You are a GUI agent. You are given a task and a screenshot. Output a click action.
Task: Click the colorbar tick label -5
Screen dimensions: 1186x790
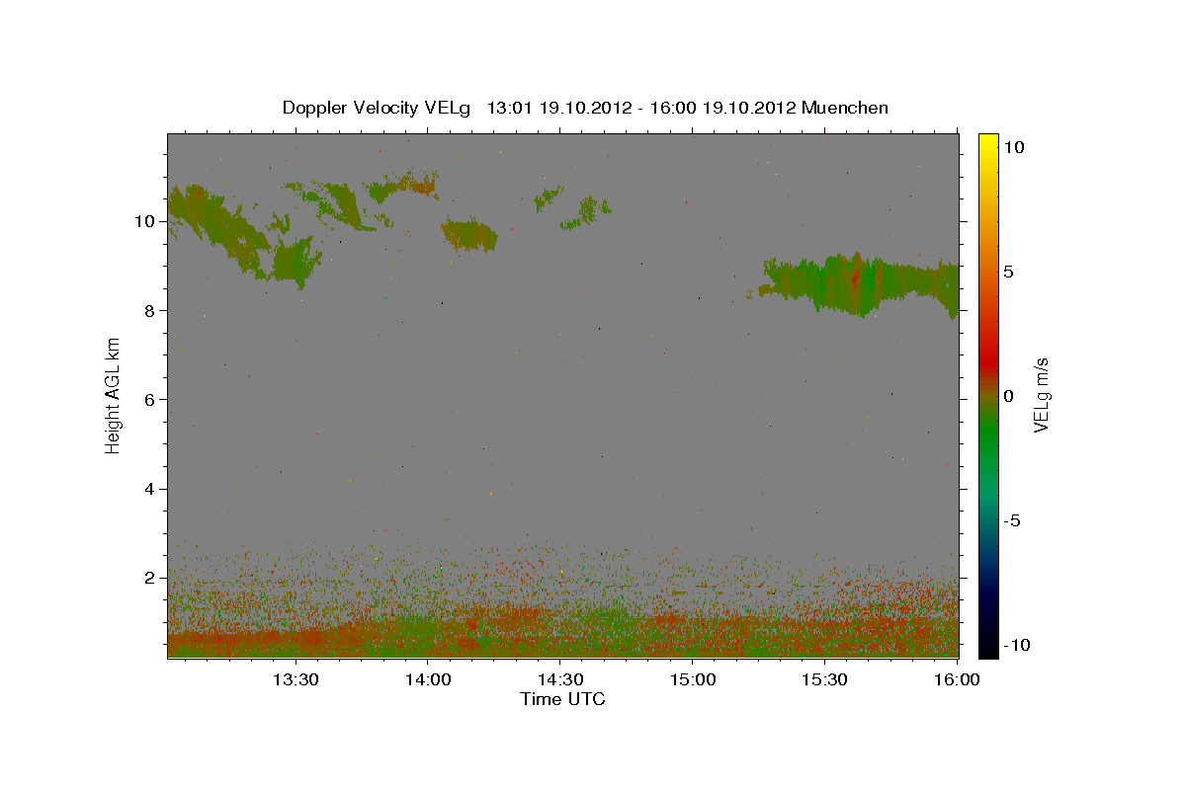[1012, 520]
